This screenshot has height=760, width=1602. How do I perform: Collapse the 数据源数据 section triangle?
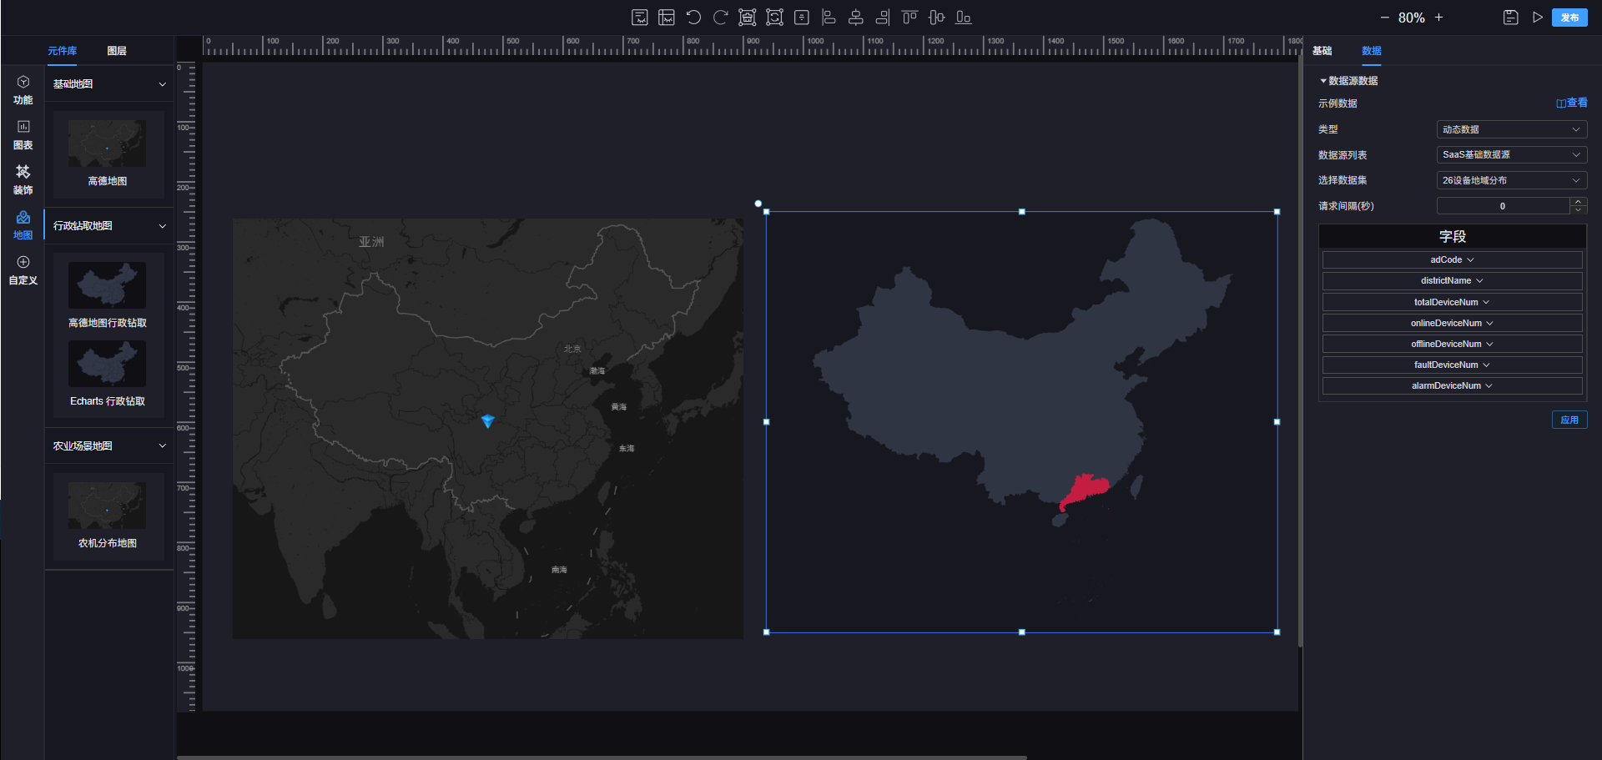click(x=1323, y=81)
